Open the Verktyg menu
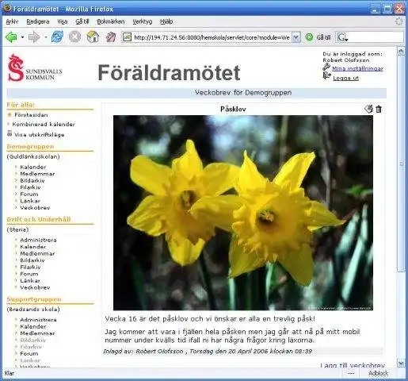The width and height of the screenshot is (408, 381). (x=143, y=21)
